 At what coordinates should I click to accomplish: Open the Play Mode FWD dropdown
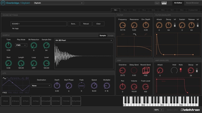pyautogui.click(x=21, y=45)
